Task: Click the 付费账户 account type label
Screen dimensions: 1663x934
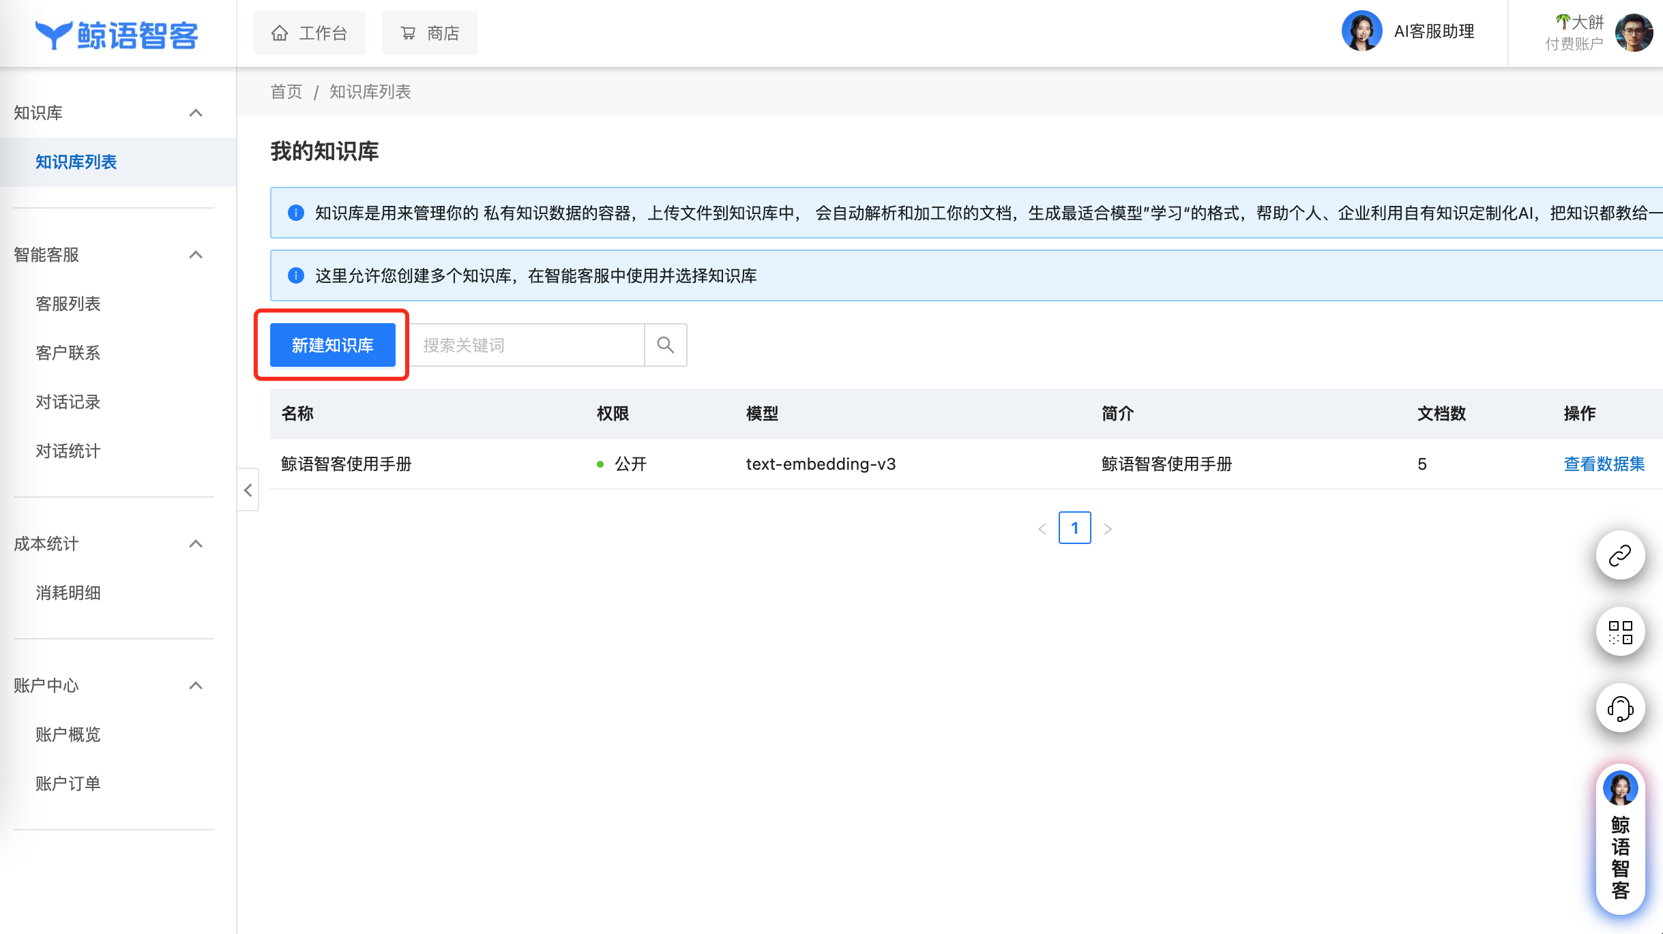Action: [1574, 44]
